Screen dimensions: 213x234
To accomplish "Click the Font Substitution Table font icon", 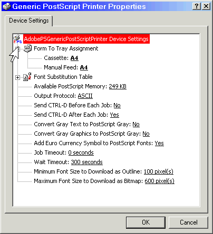I will point(27,77).
